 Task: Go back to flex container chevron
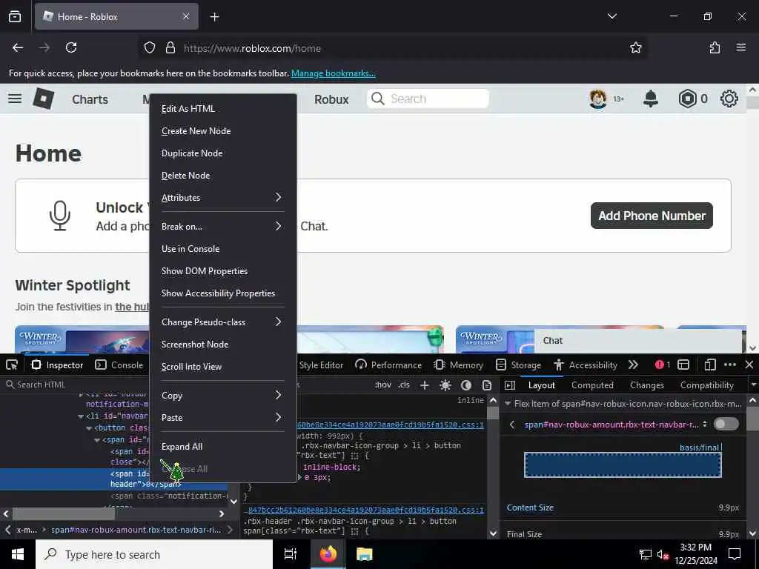(x=512, y=425)
